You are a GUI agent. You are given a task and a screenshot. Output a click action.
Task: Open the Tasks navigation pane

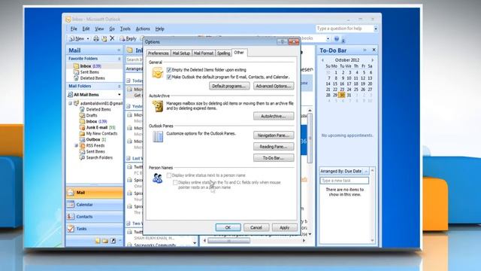95,229
